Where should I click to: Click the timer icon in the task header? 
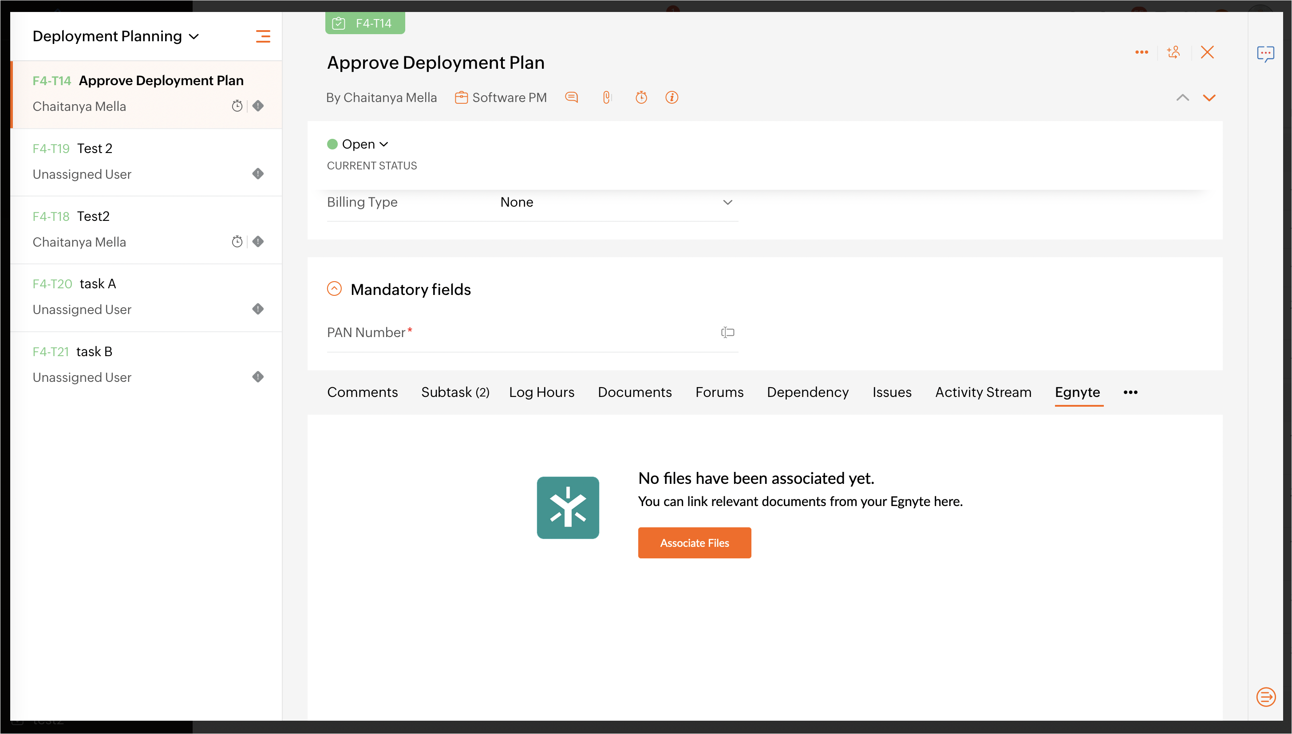click(x=641, y=97)
